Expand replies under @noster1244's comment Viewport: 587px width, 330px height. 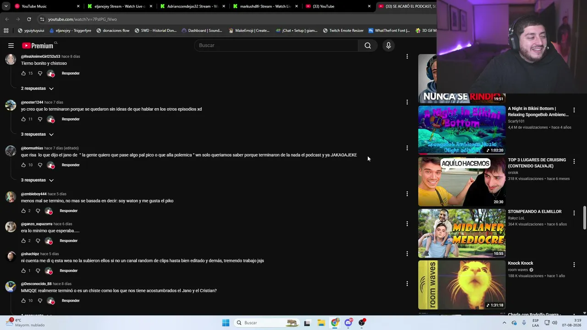[x=37, y=134]
